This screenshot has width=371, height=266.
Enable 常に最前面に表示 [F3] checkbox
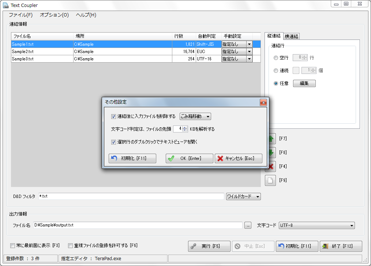(x=13, y=246)
